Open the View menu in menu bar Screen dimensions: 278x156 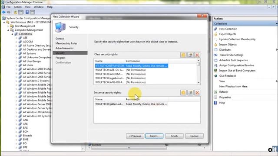[27, 7]
